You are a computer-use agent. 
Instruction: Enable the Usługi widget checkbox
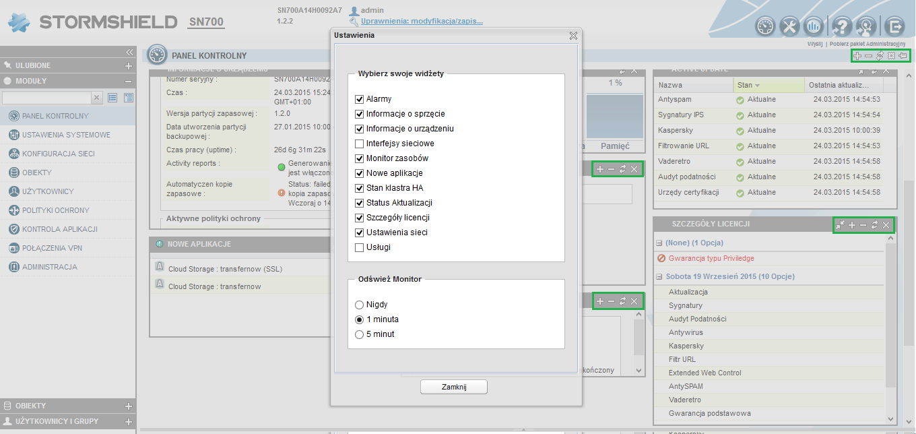click(359, 247)
